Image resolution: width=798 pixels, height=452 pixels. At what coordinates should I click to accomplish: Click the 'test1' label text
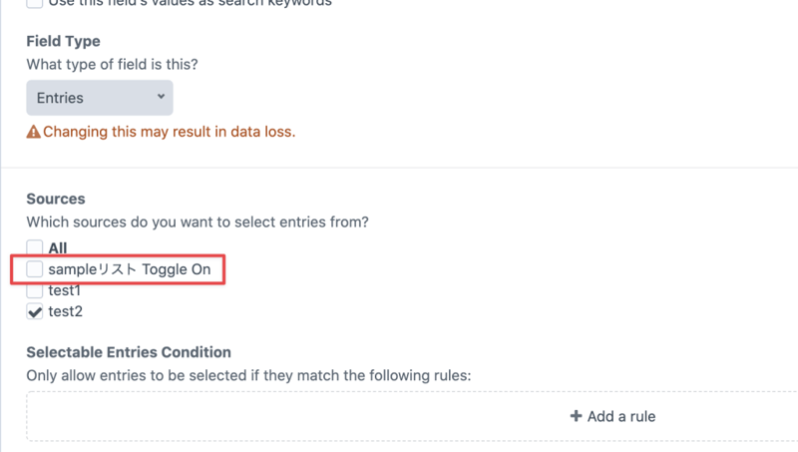65,290
